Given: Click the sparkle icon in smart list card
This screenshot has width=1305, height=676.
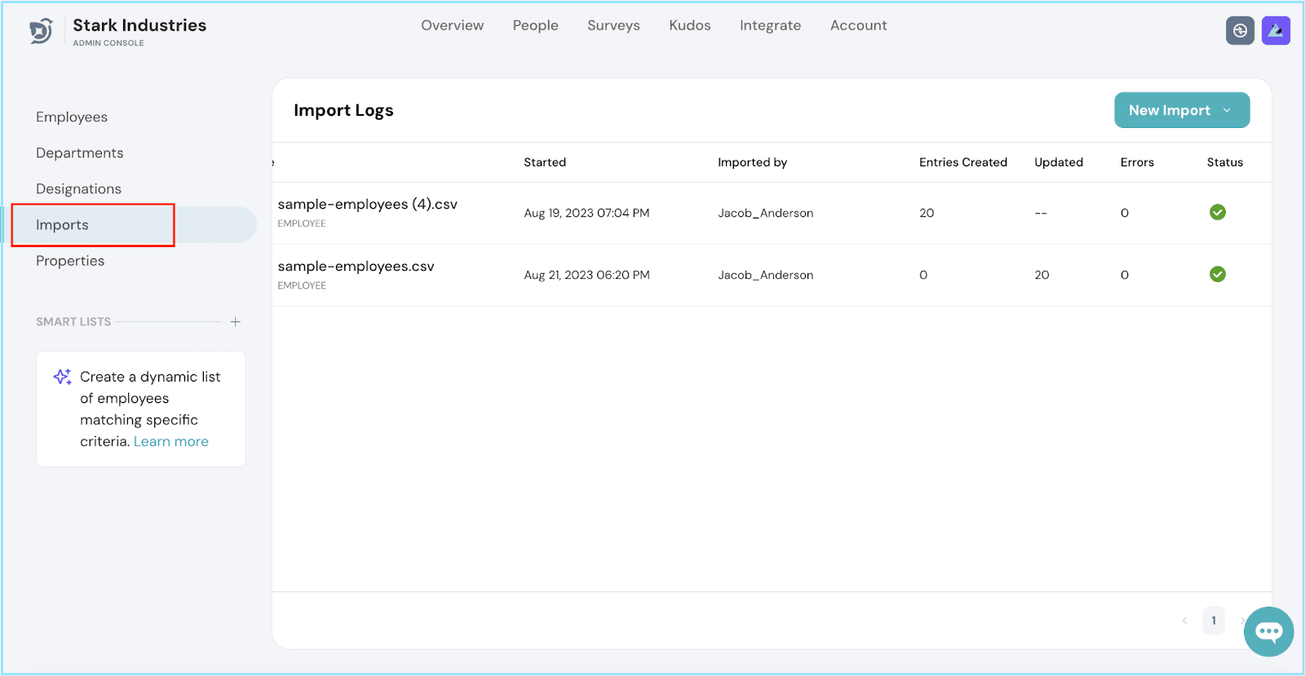Looking at the screenshot, I should point(62,377).
